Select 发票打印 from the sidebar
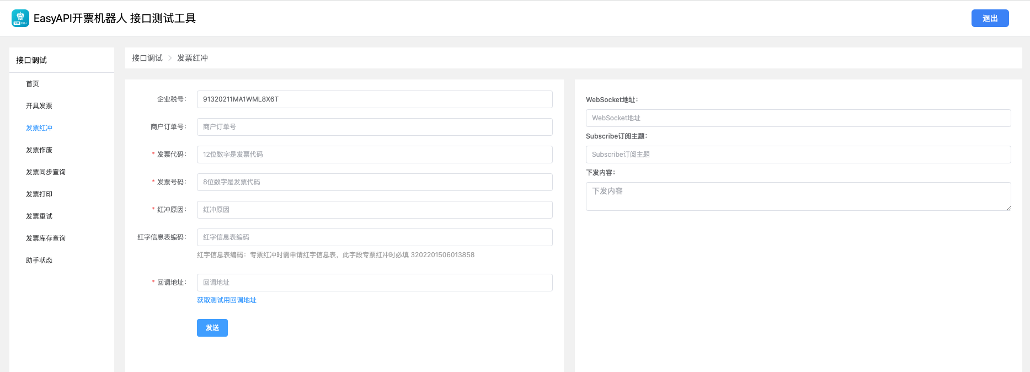This screenshot has width=1030, height=372. [39, 194]
